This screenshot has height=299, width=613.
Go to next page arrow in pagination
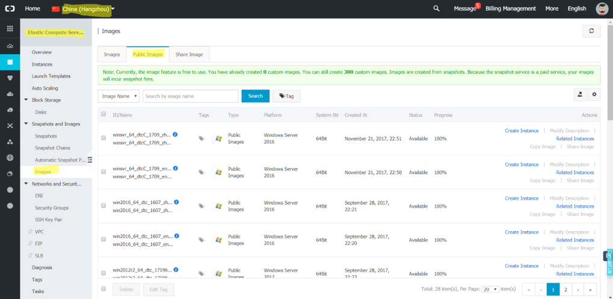coord(578,289)
